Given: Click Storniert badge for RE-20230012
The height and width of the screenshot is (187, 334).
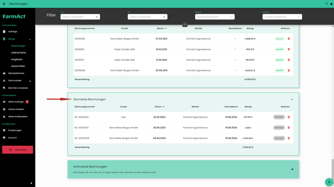Looking at the screenshot, I should pos(279,117).
